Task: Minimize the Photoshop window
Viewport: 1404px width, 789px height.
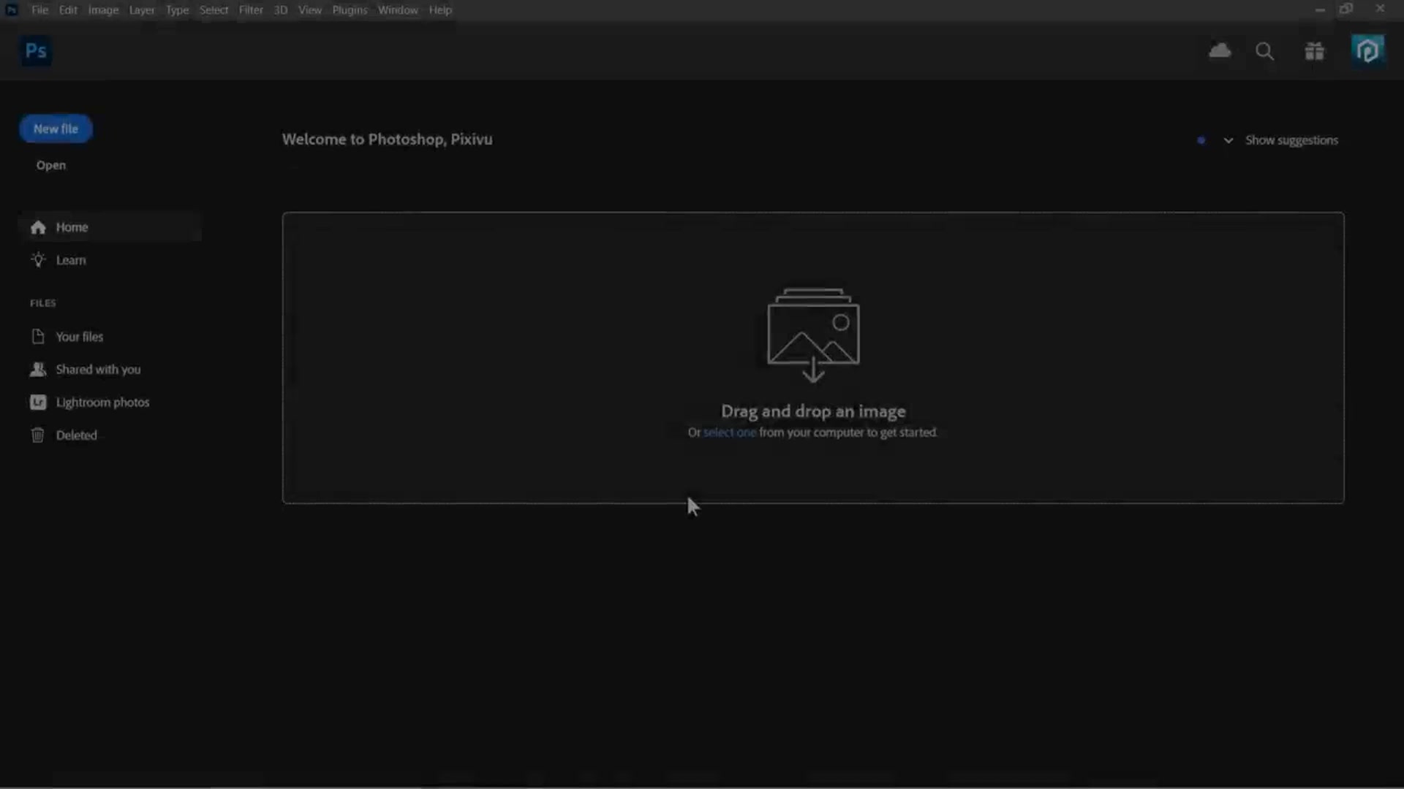Action: coord(1320,9)
